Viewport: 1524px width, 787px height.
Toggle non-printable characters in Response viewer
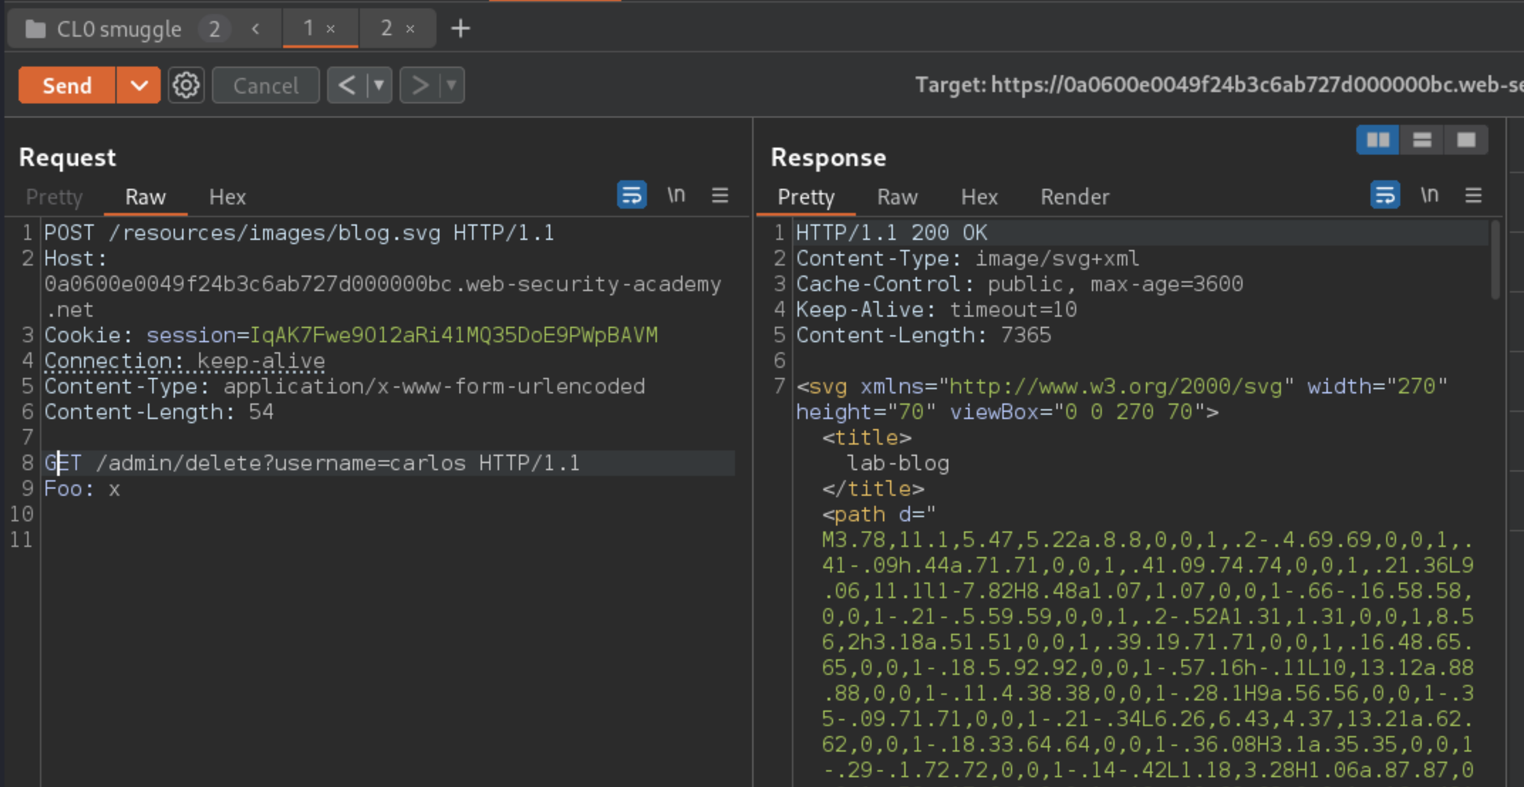coord(1429,195)
